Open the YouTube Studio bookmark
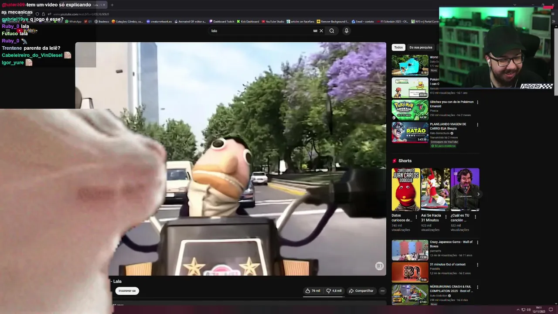This screenshot has width=558, height=314. coord(272,21)
